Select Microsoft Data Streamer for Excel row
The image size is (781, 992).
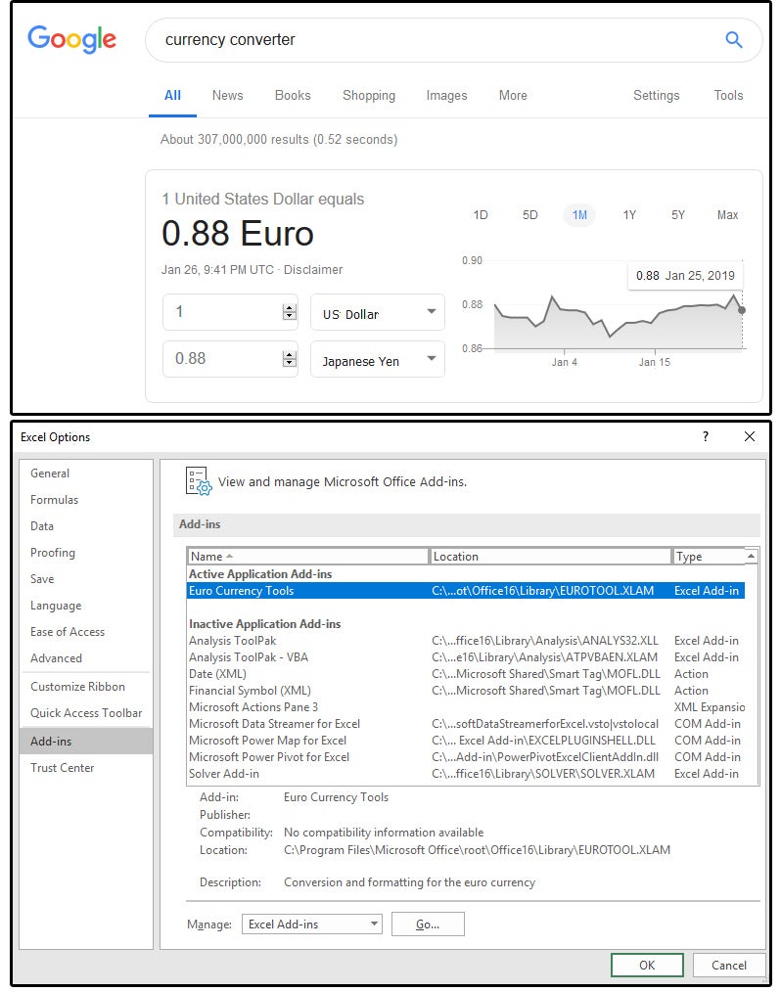click(x=466, y=724)
